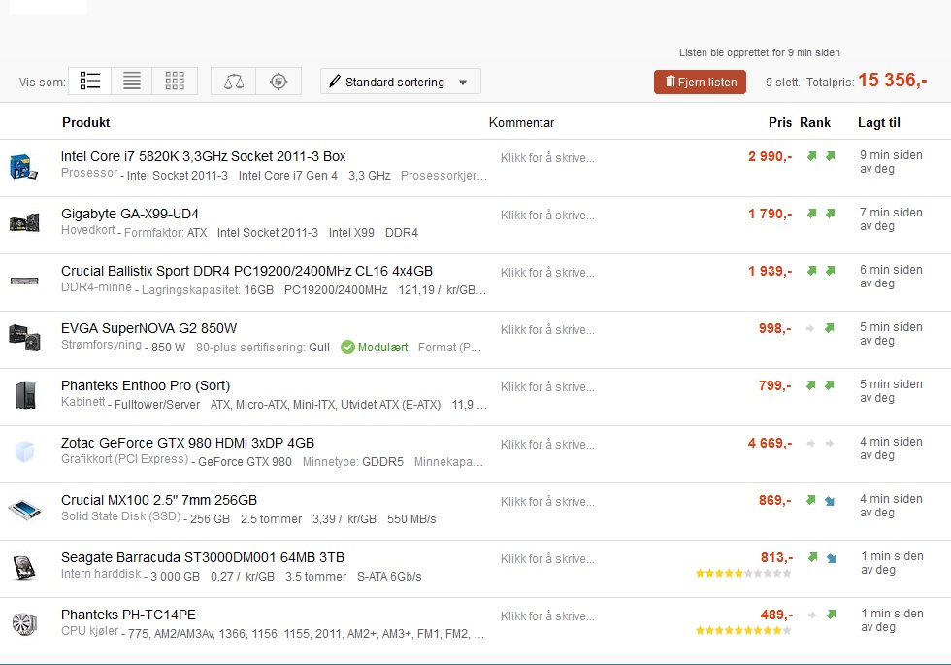
Task: Click Strømforsyning category link under EVGA
Action: tap(101, 345)
